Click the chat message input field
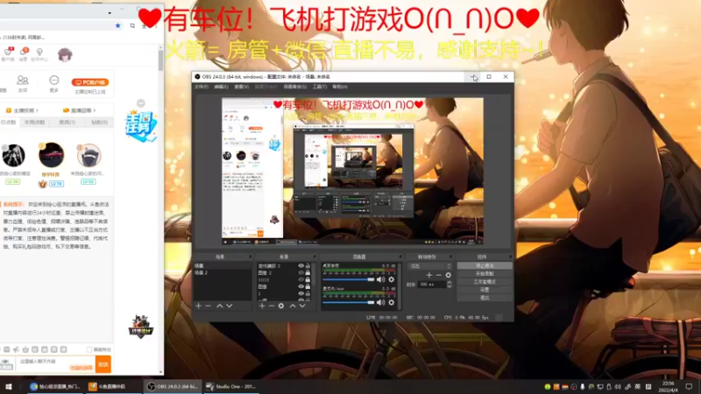Image resolution: width=701 pixels, height=394 pixels. click(x=55, y=364)
